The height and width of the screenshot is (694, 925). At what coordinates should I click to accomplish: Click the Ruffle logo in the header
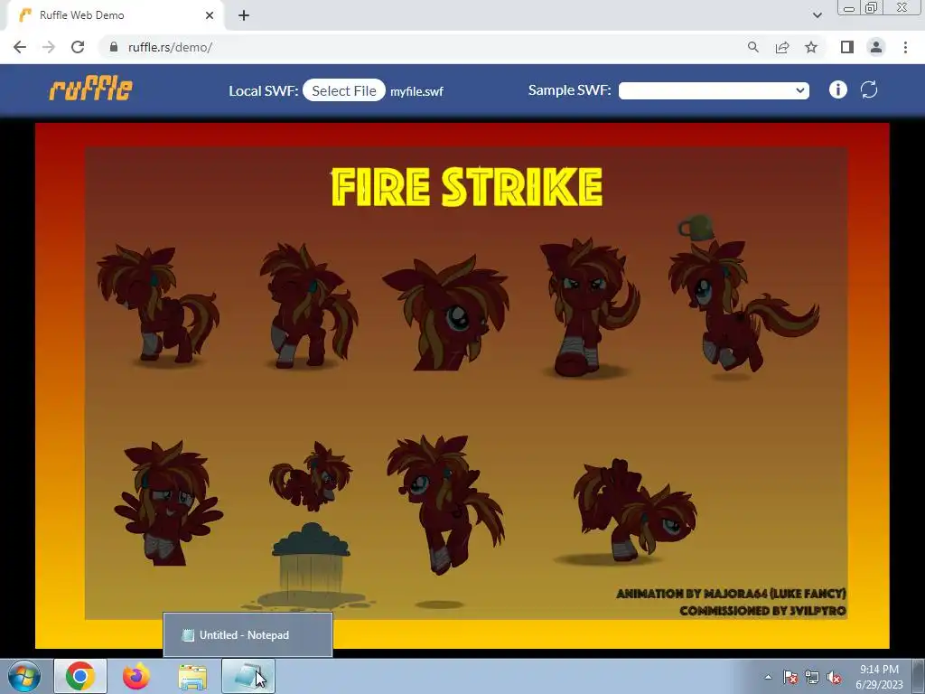pos(91,89)
